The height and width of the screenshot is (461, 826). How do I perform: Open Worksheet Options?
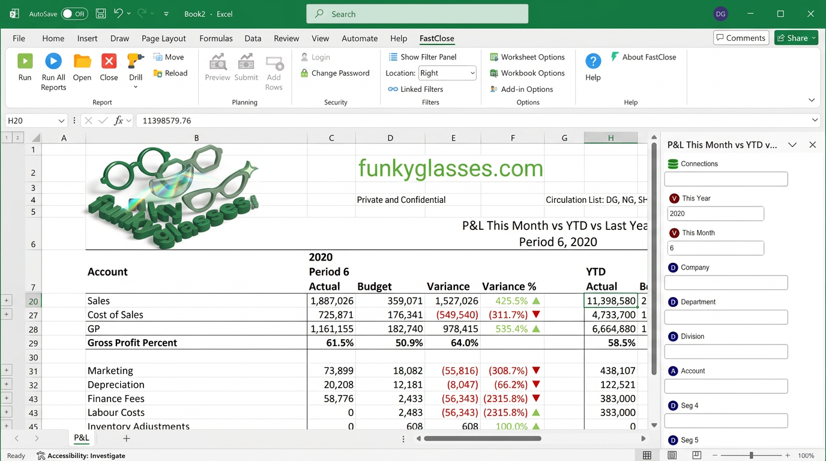point(527,57)
